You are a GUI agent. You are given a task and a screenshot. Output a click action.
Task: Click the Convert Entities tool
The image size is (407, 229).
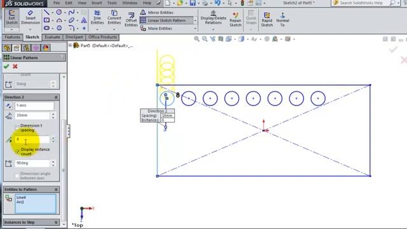pyautogui.click(x=114, y=17)
